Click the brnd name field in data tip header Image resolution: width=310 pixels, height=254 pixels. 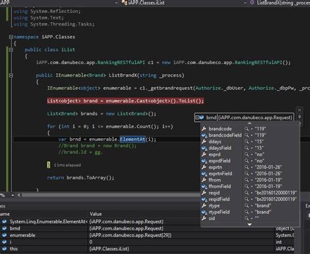pyautogui.click(x=211, y=117)
